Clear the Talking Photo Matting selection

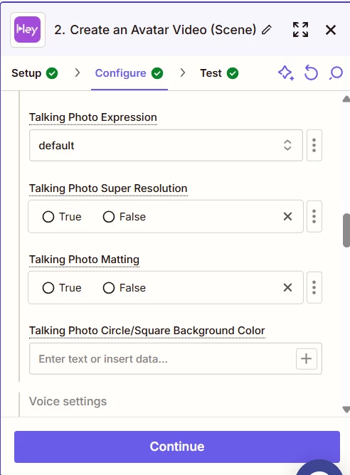287,287
